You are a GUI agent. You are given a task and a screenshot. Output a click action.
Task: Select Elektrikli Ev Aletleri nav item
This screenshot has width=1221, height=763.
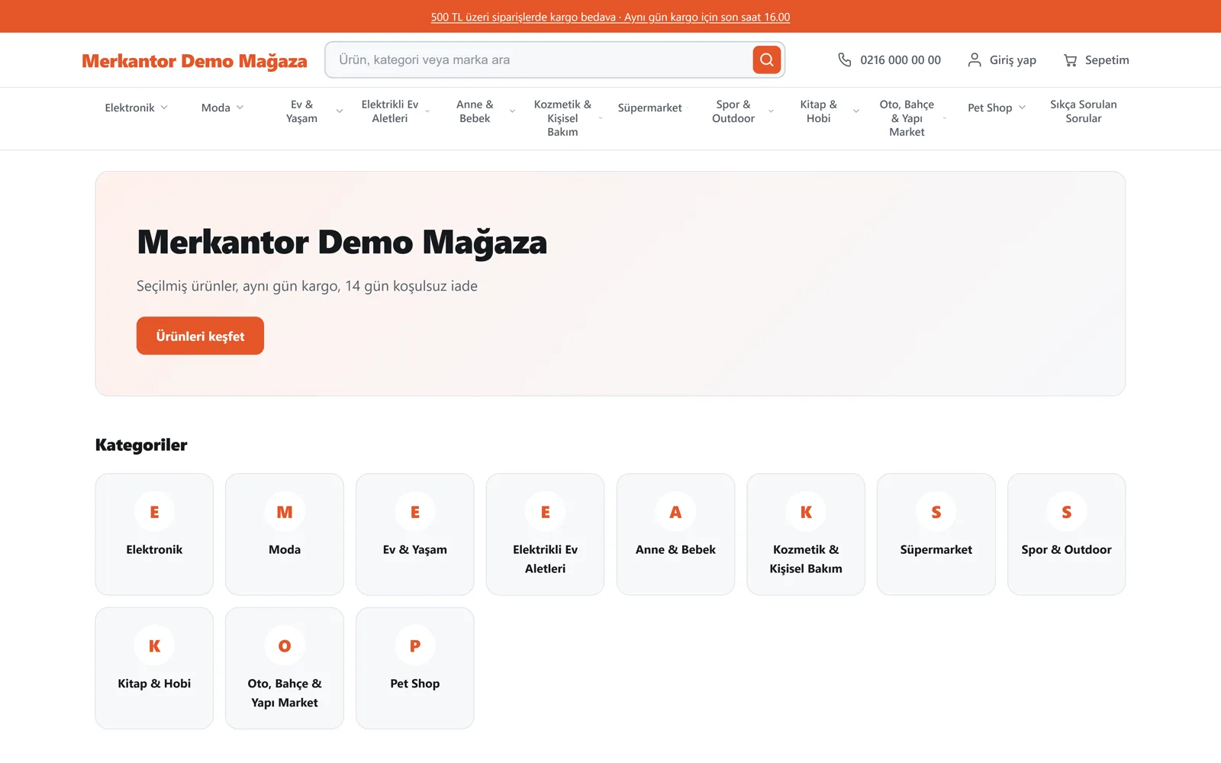(390, 111)
